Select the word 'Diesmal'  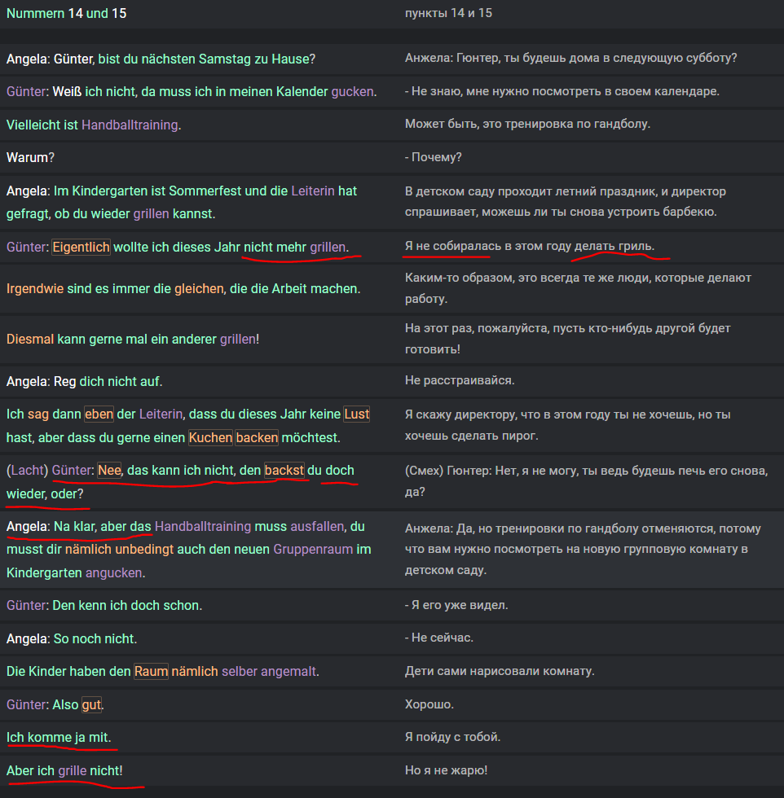pyautogui.click(x=30, y=339)
